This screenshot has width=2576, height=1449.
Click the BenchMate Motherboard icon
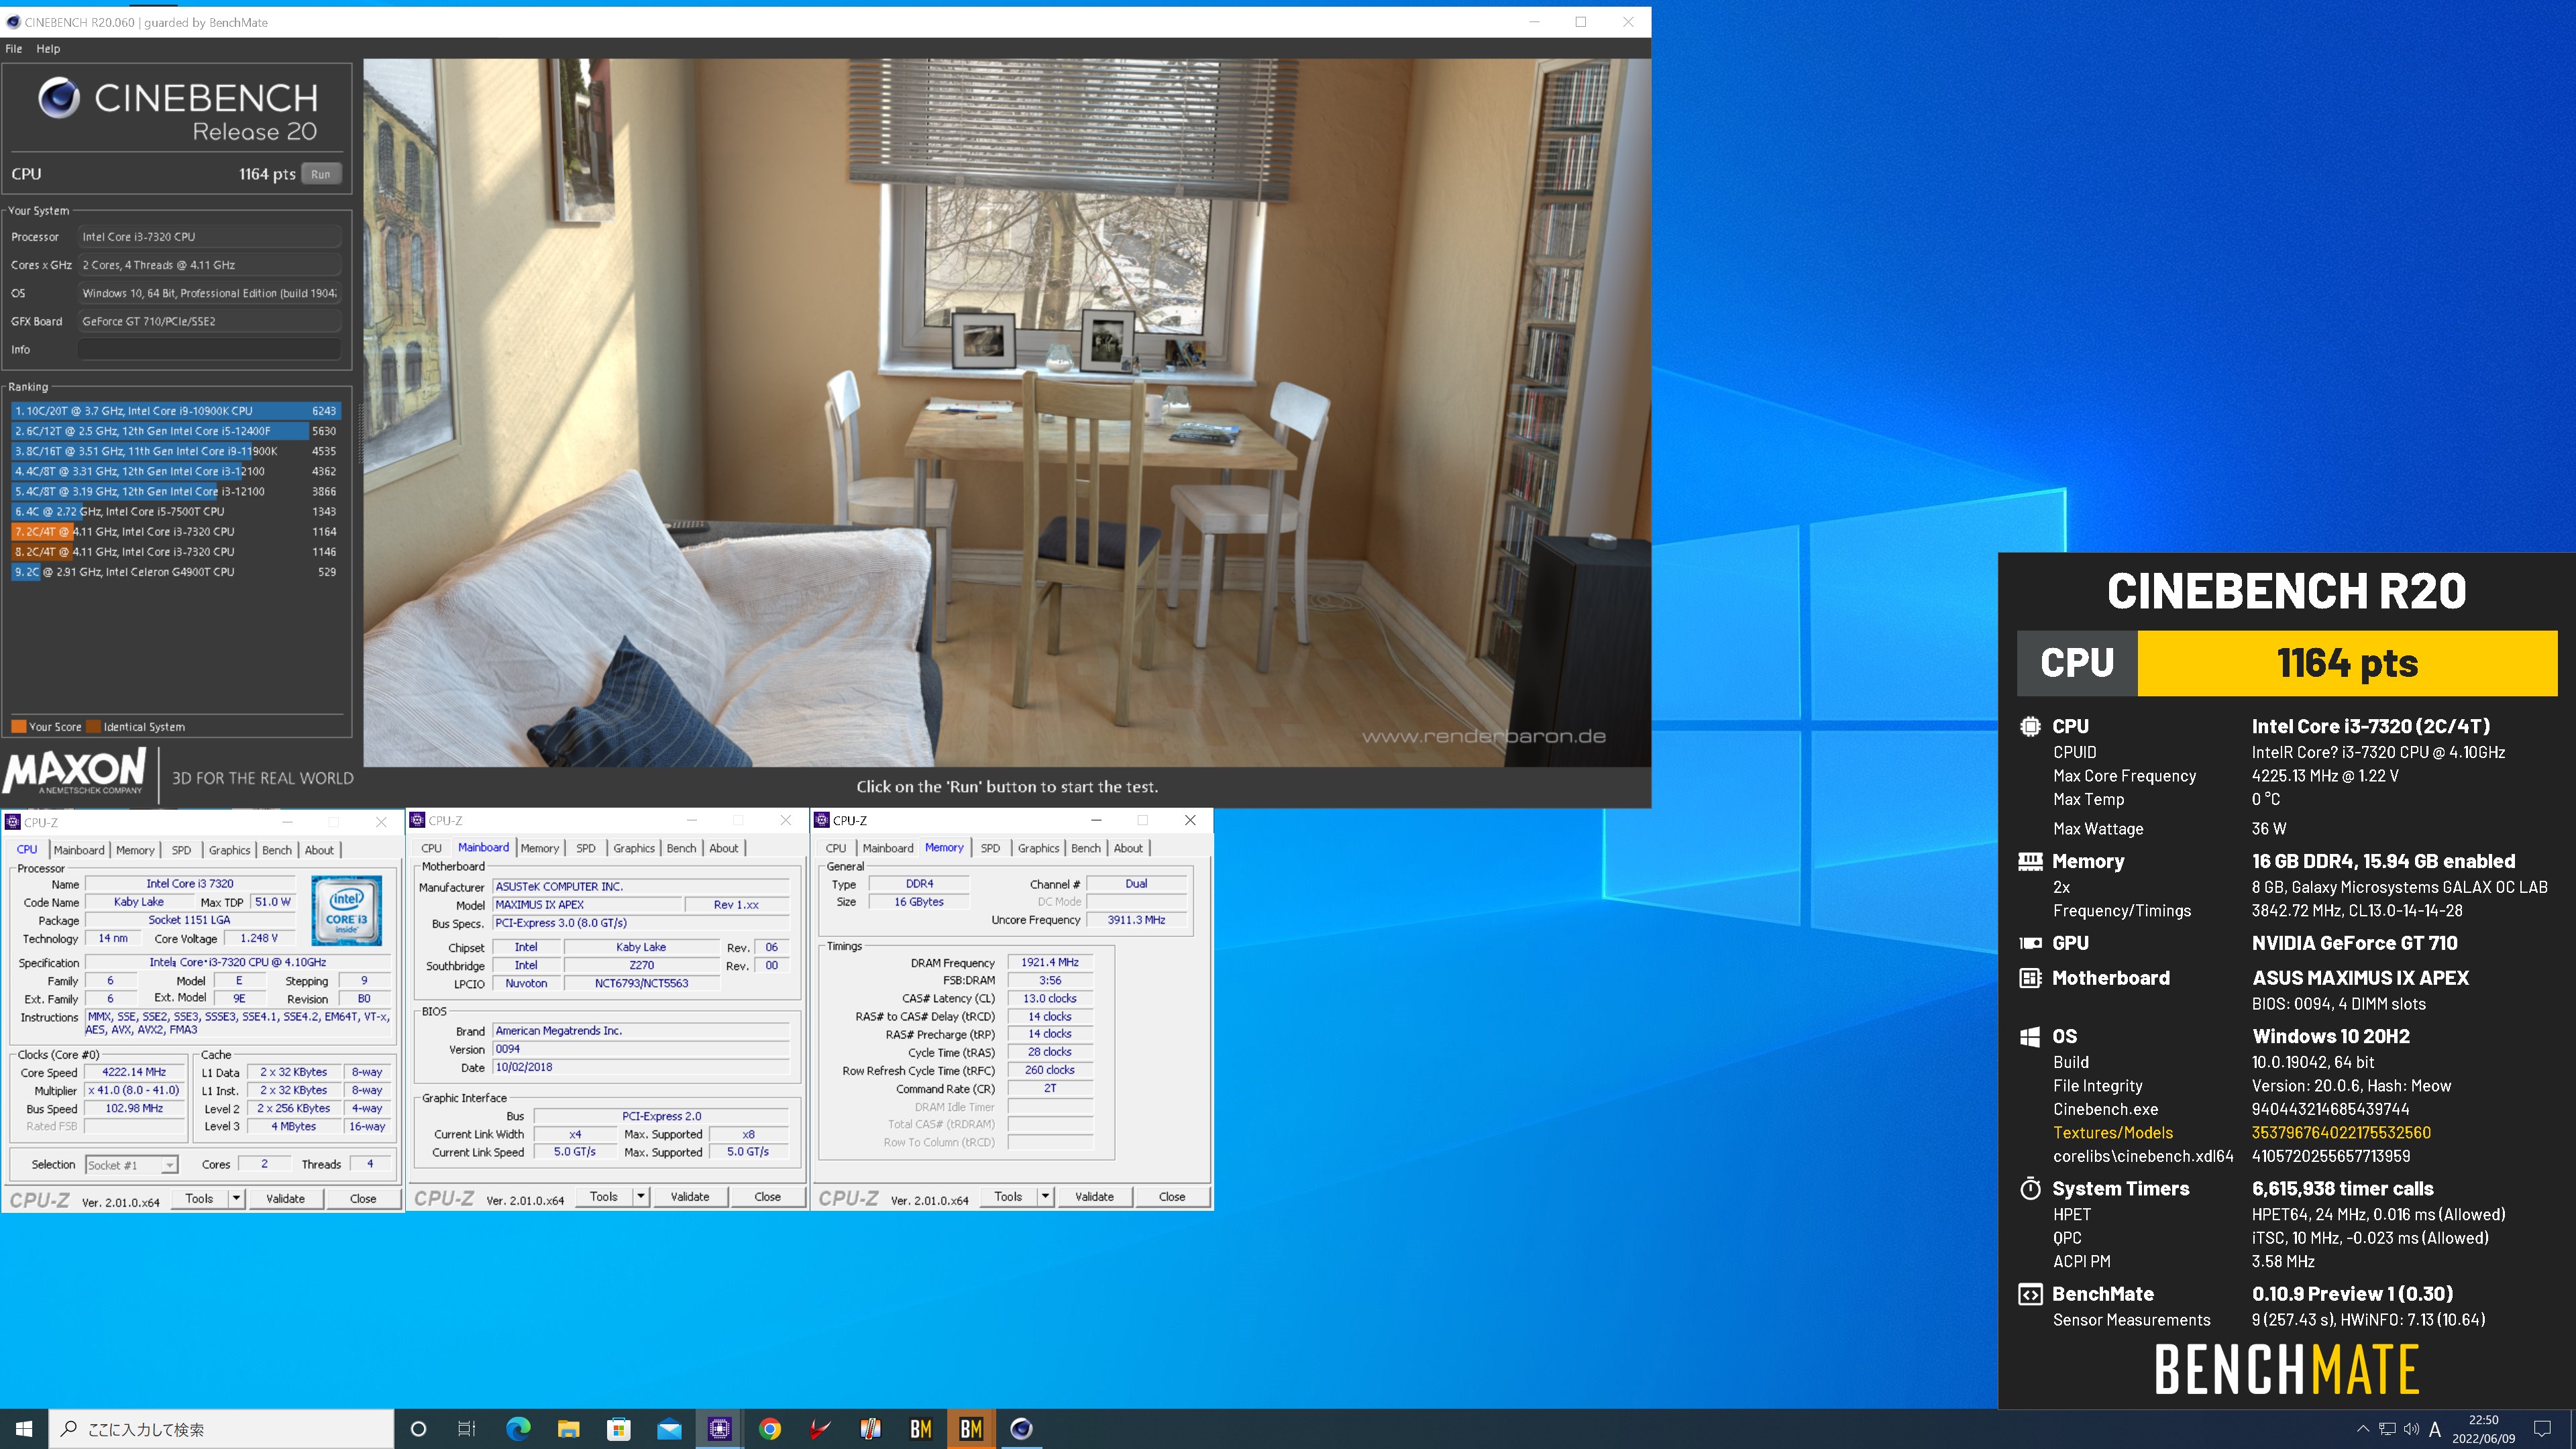tap(2030, 978)
